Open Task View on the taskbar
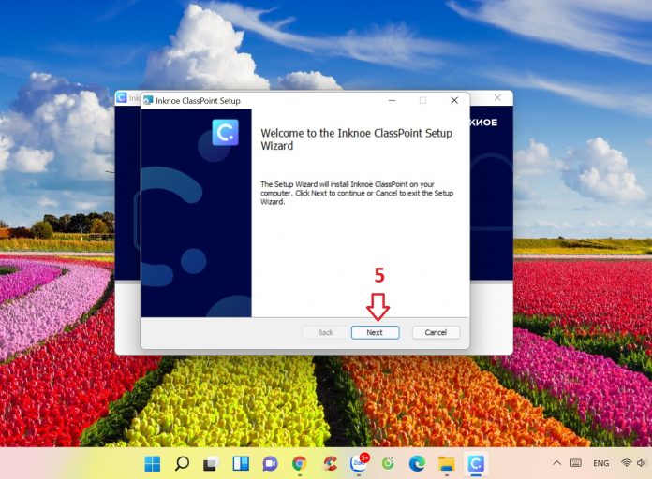This screenshot has height=479, width=652. (x=211, y=463)
